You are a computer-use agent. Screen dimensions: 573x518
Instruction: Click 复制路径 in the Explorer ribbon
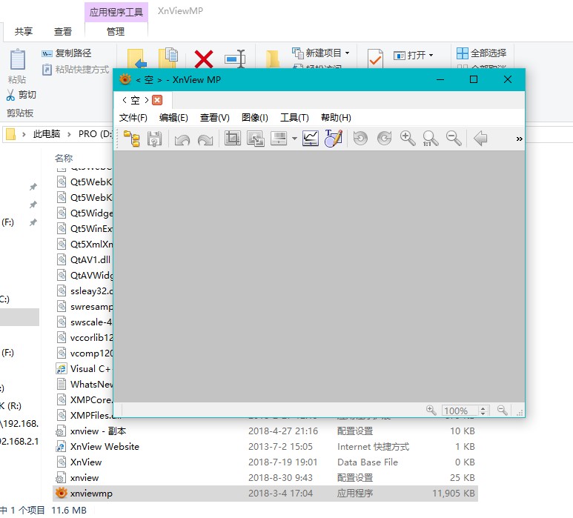[x=67, y=53]
